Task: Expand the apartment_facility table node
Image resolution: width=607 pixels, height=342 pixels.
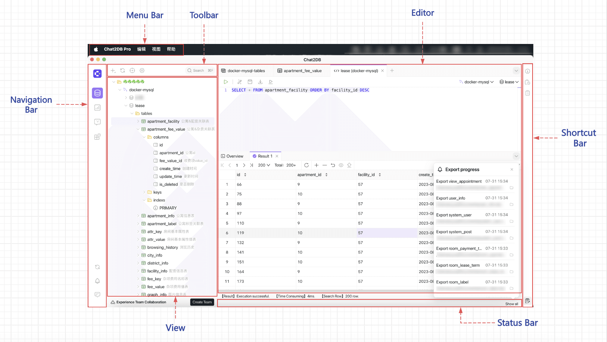Action: (138, 121)
